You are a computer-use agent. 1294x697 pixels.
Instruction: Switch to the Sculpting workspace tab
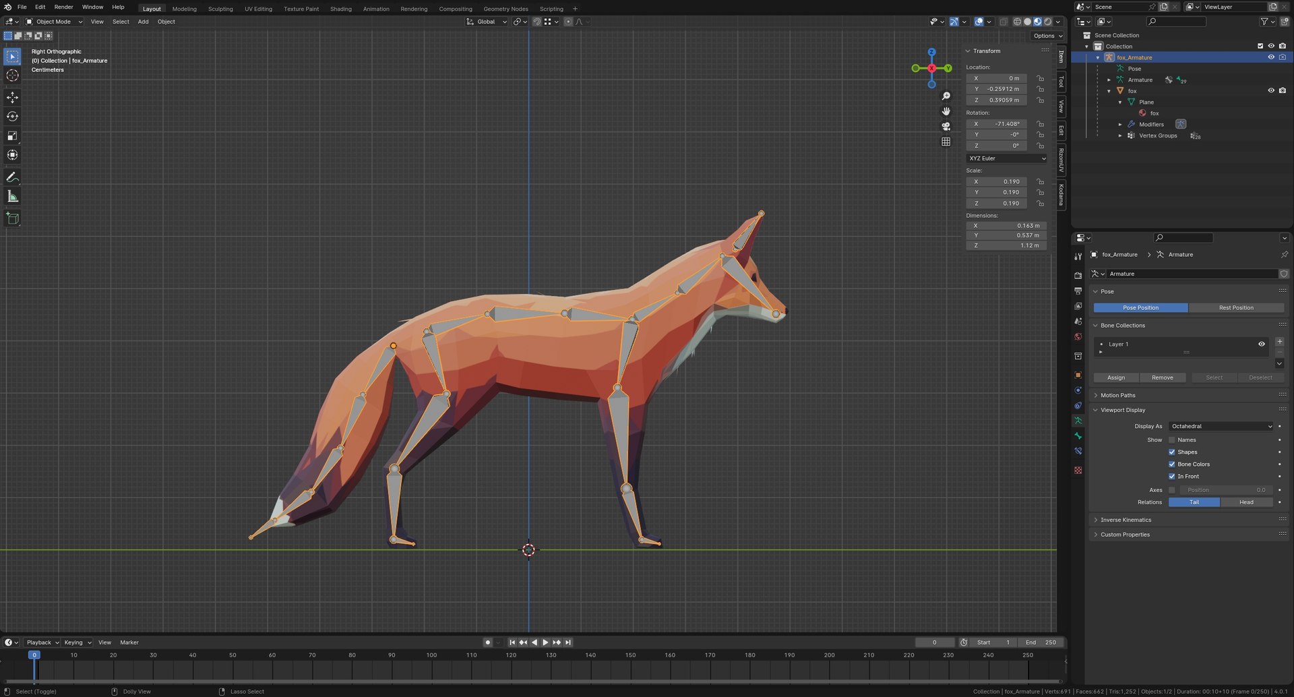click(220, 9)
